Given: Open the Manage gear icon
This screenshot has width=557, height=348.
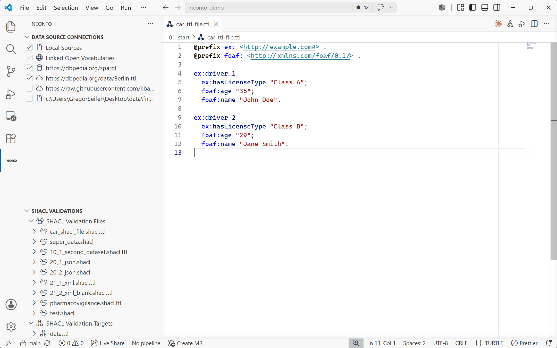Looking at the screenshot, I should click(11, 327).
